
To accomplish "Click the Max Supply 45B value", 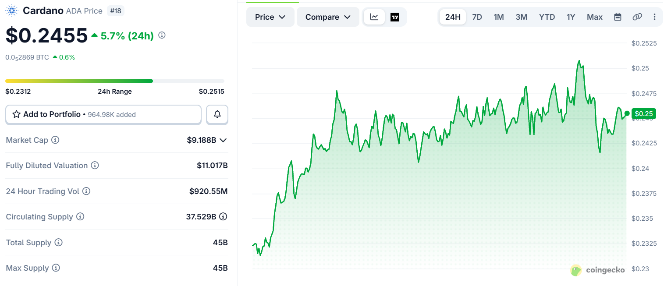I will coord(220,268).
